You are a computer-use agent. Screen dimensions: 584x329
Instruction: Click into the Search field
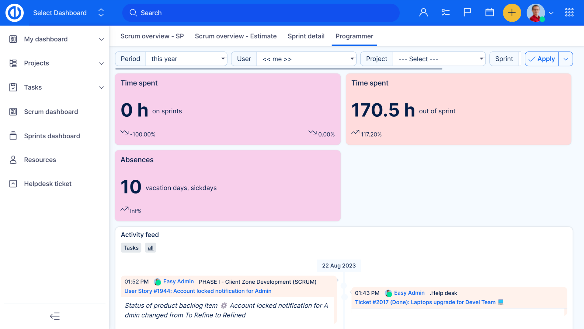261,13
